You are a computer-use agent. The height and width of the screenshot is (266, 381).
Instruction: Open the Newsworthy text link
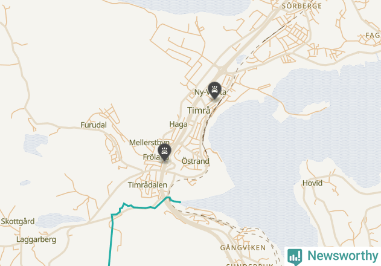342,256
